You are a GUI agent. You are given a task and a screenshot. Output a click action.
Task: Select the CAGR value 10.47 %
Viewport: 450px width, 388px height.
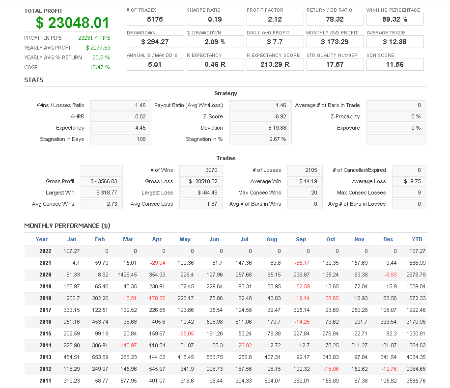[x=100, y=67]
